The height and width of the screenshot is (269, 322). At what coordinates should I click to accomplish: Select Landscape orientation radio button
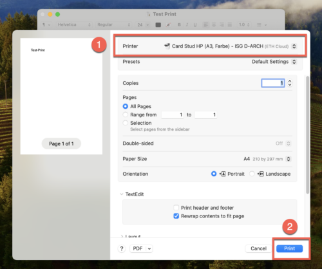252,174
